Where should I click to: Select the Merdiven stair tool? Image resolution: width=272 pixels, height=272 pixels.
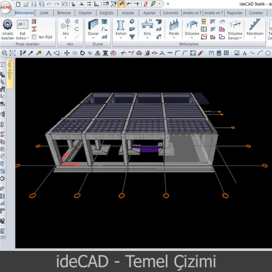tap(255, 27)
